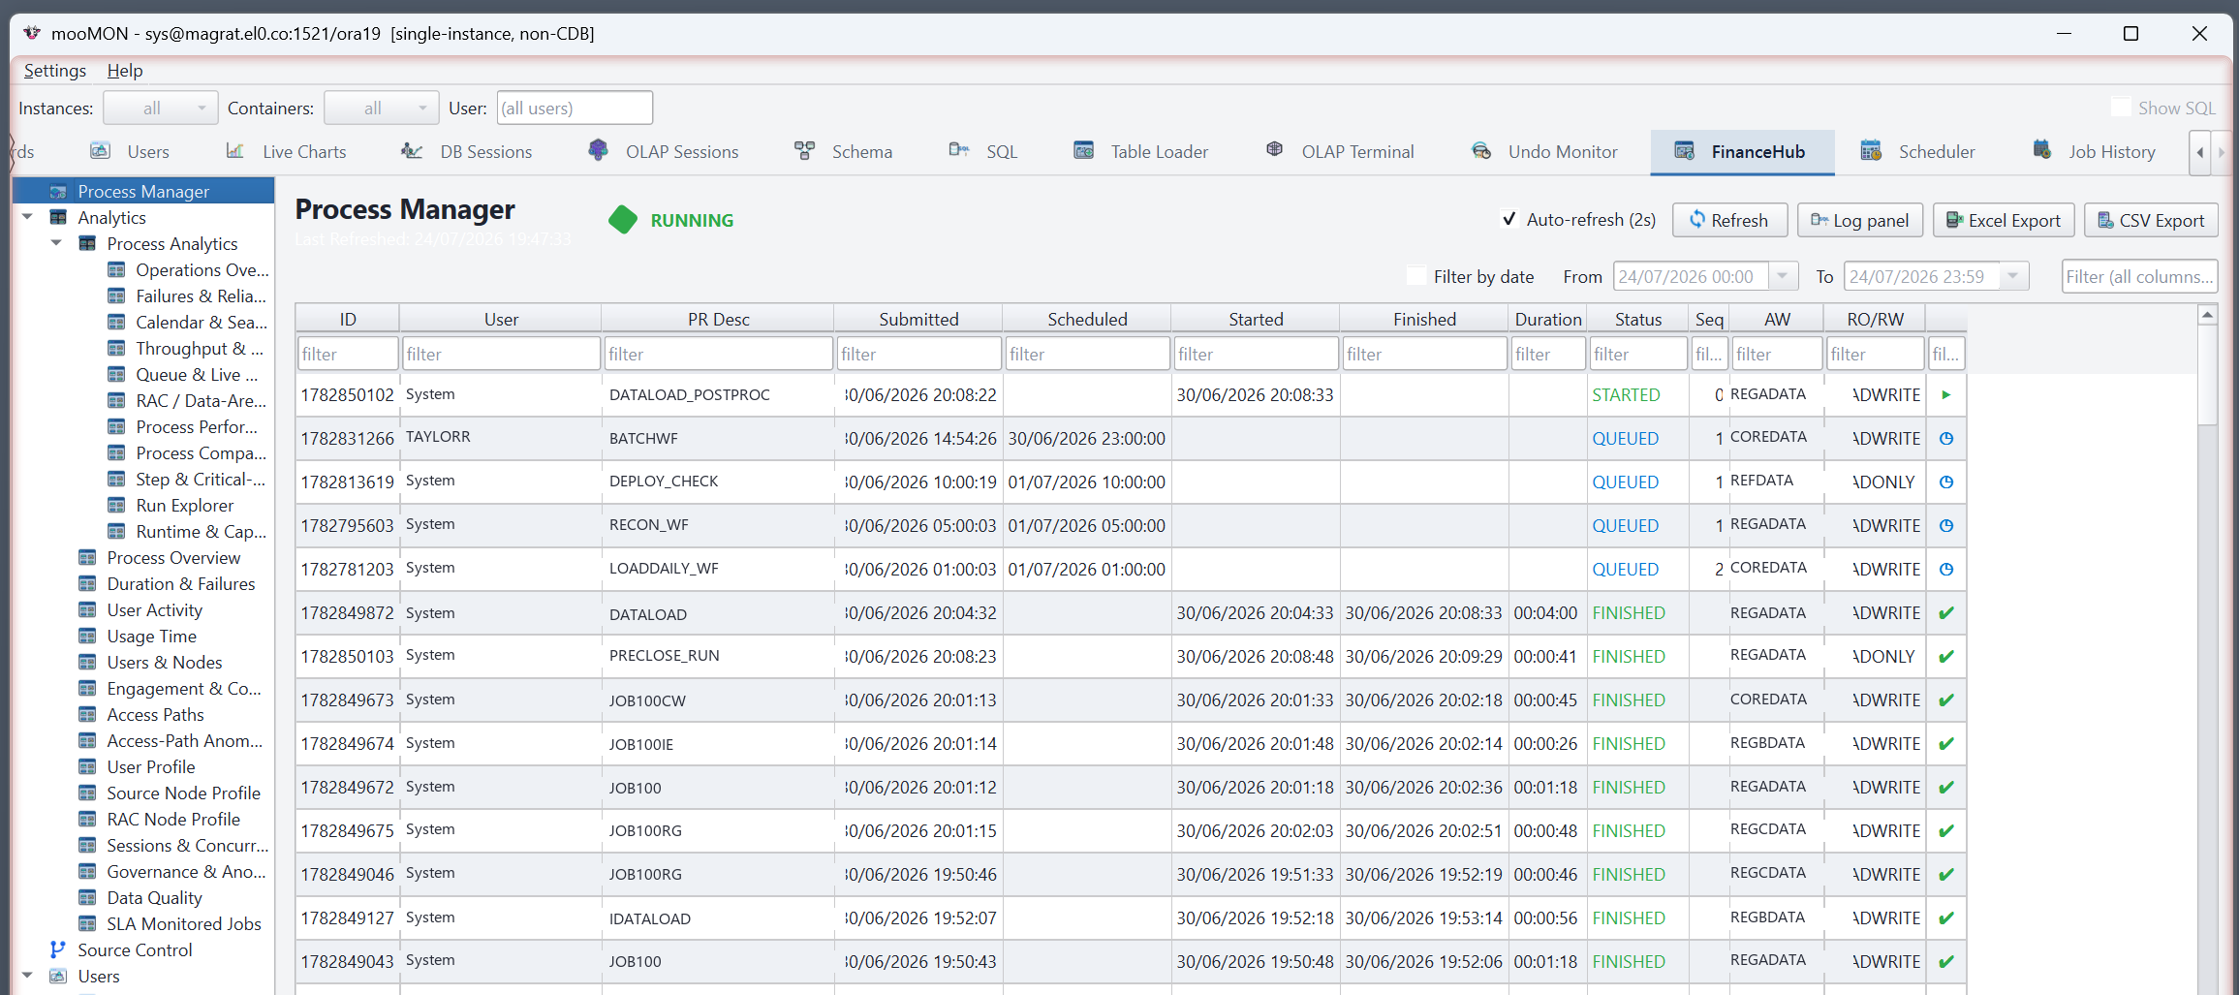Collapse the Process Analytics tree node

pyautogui.click(x=56, y=243)
